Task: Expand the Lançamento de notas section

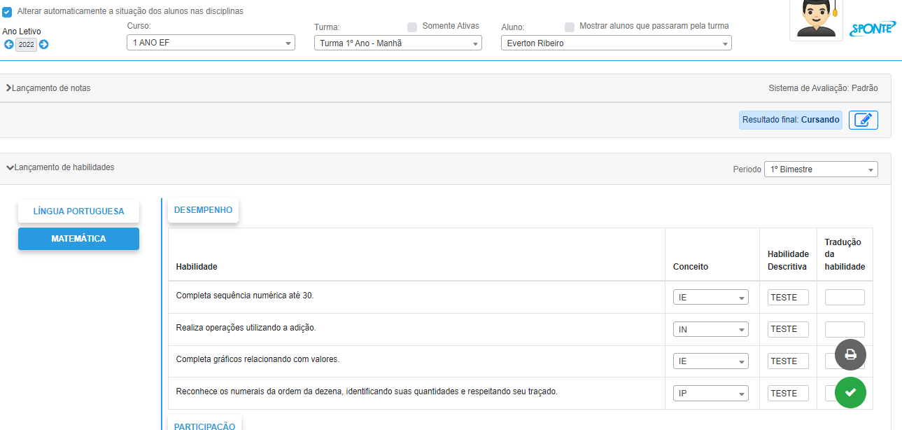Action: click(49, 88)
